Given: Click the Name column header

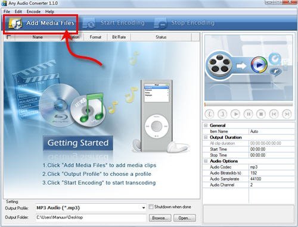Looking at the screenshot, I should (x=38, y=37).
